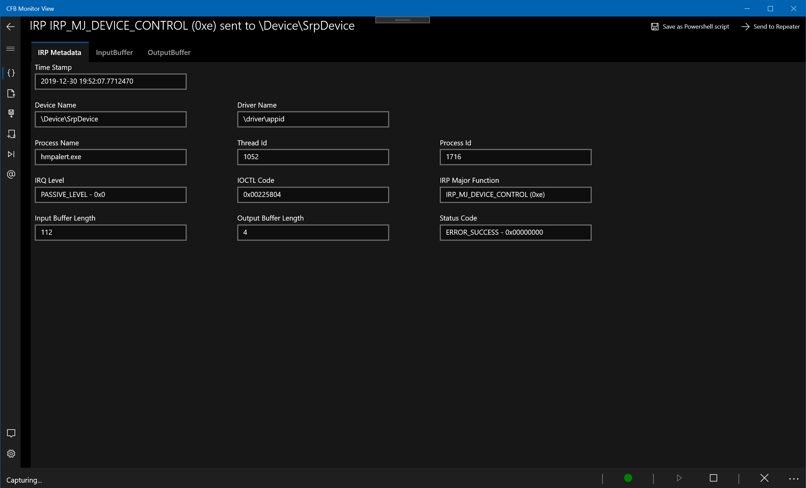This screenshot has height=488, width=806.
Task: Open the file export sidebar icon
Action: pyautogui.click(x=11, y=93)
